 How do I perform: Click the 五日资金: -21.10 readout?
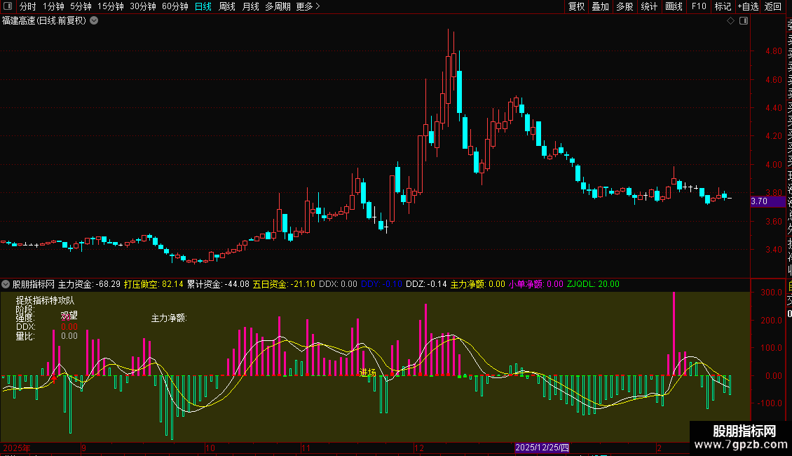coord(284,284)
